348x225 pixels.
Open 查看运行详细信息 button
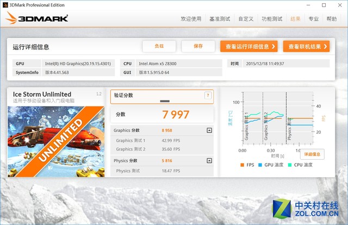click(x=249, y=46)
